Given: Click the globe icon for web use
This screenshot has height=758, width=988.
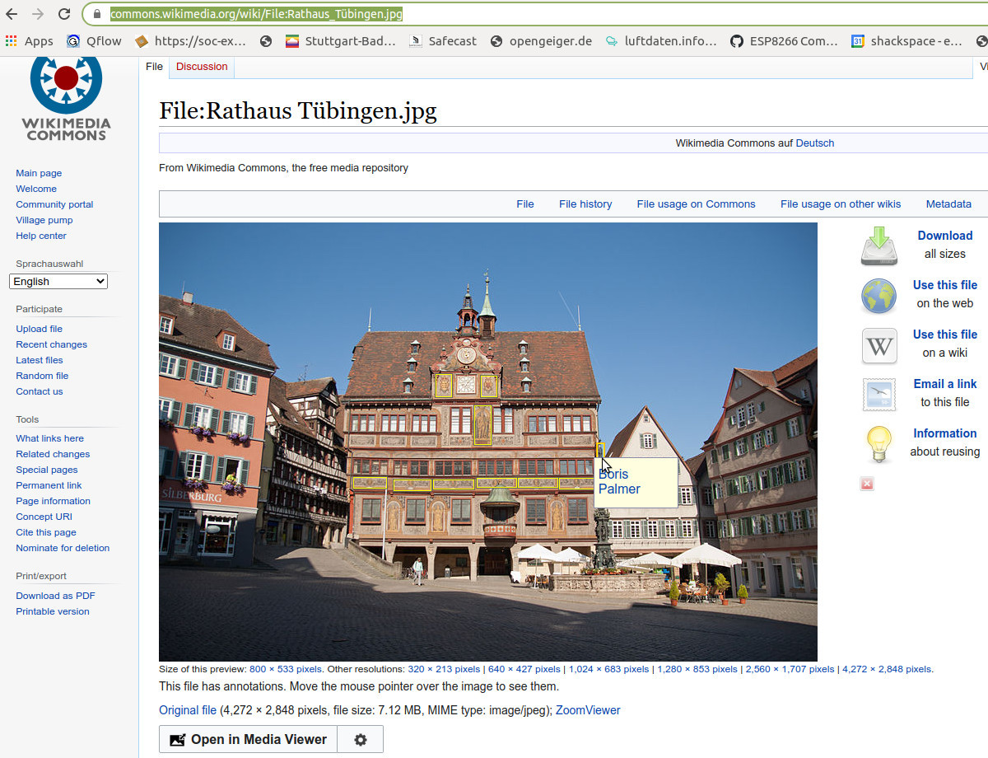Looking at the screenshot, I should [x=878, y=296].
